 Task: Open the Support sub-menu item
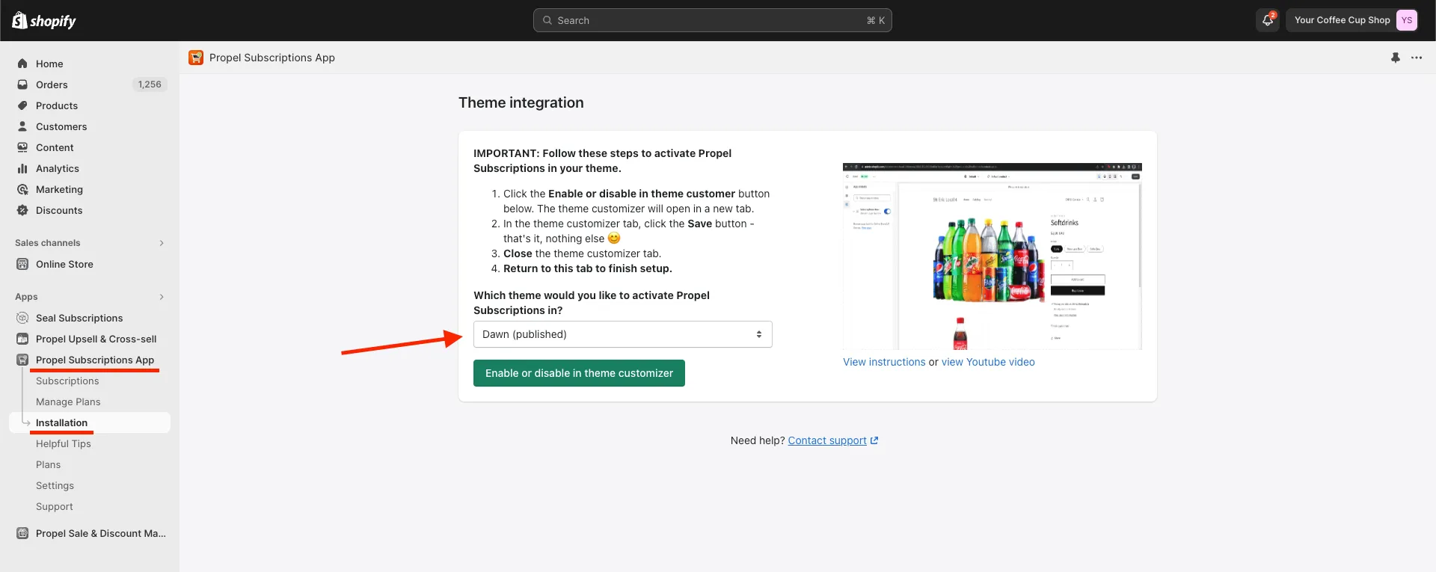pos(55,506)
